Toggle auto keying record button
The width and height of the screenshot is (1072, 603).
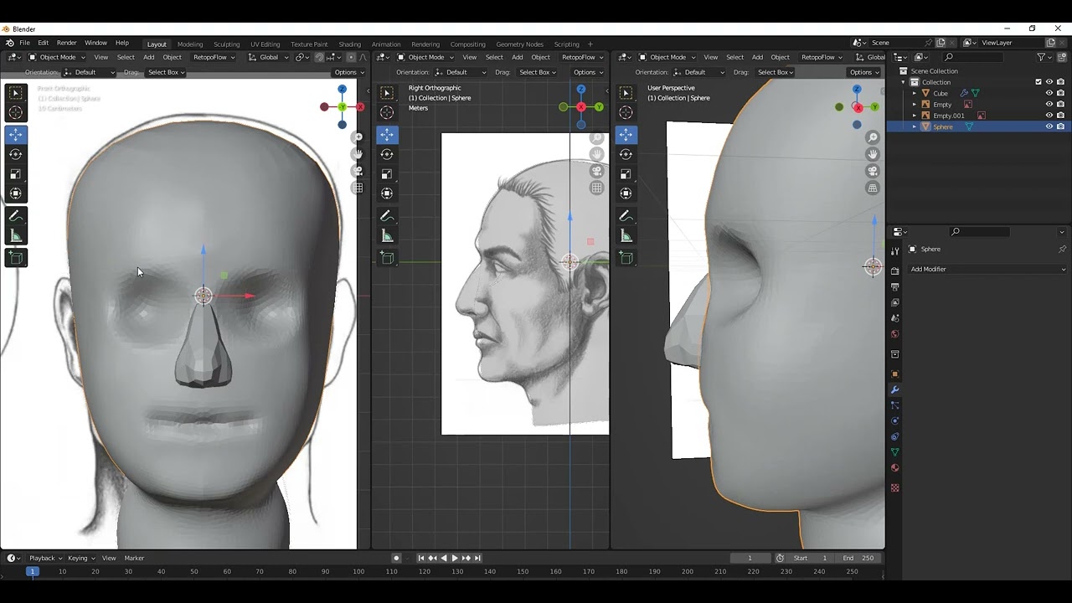[x=396, y=558]
